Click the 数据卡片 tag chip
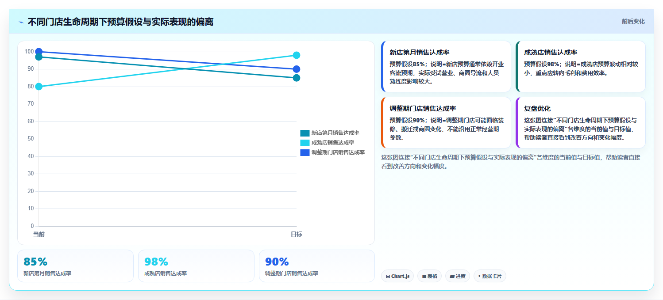 point(490,276)
